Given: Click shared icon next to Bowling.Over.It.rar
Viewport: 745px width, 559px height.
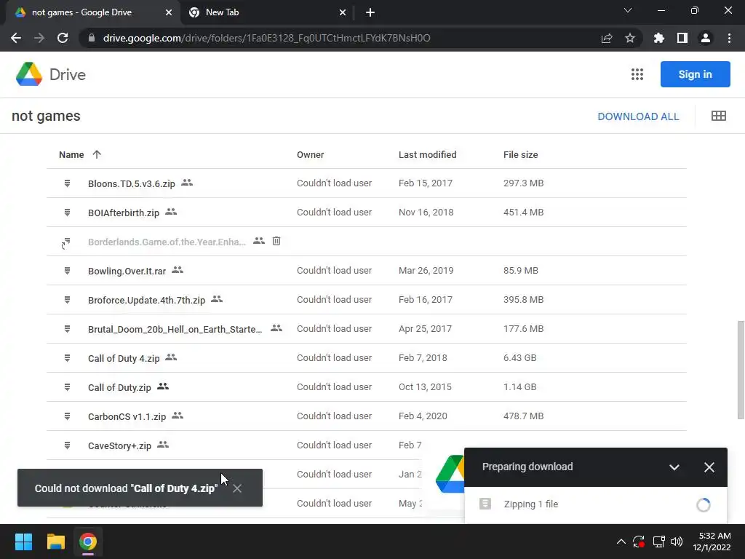Looking at the screenshot, I should (178, 270).
